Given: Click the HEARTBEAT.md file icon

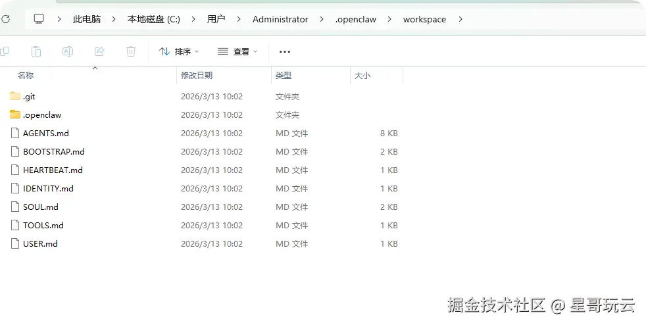Looking at the screenshot, I should (15, 170).
